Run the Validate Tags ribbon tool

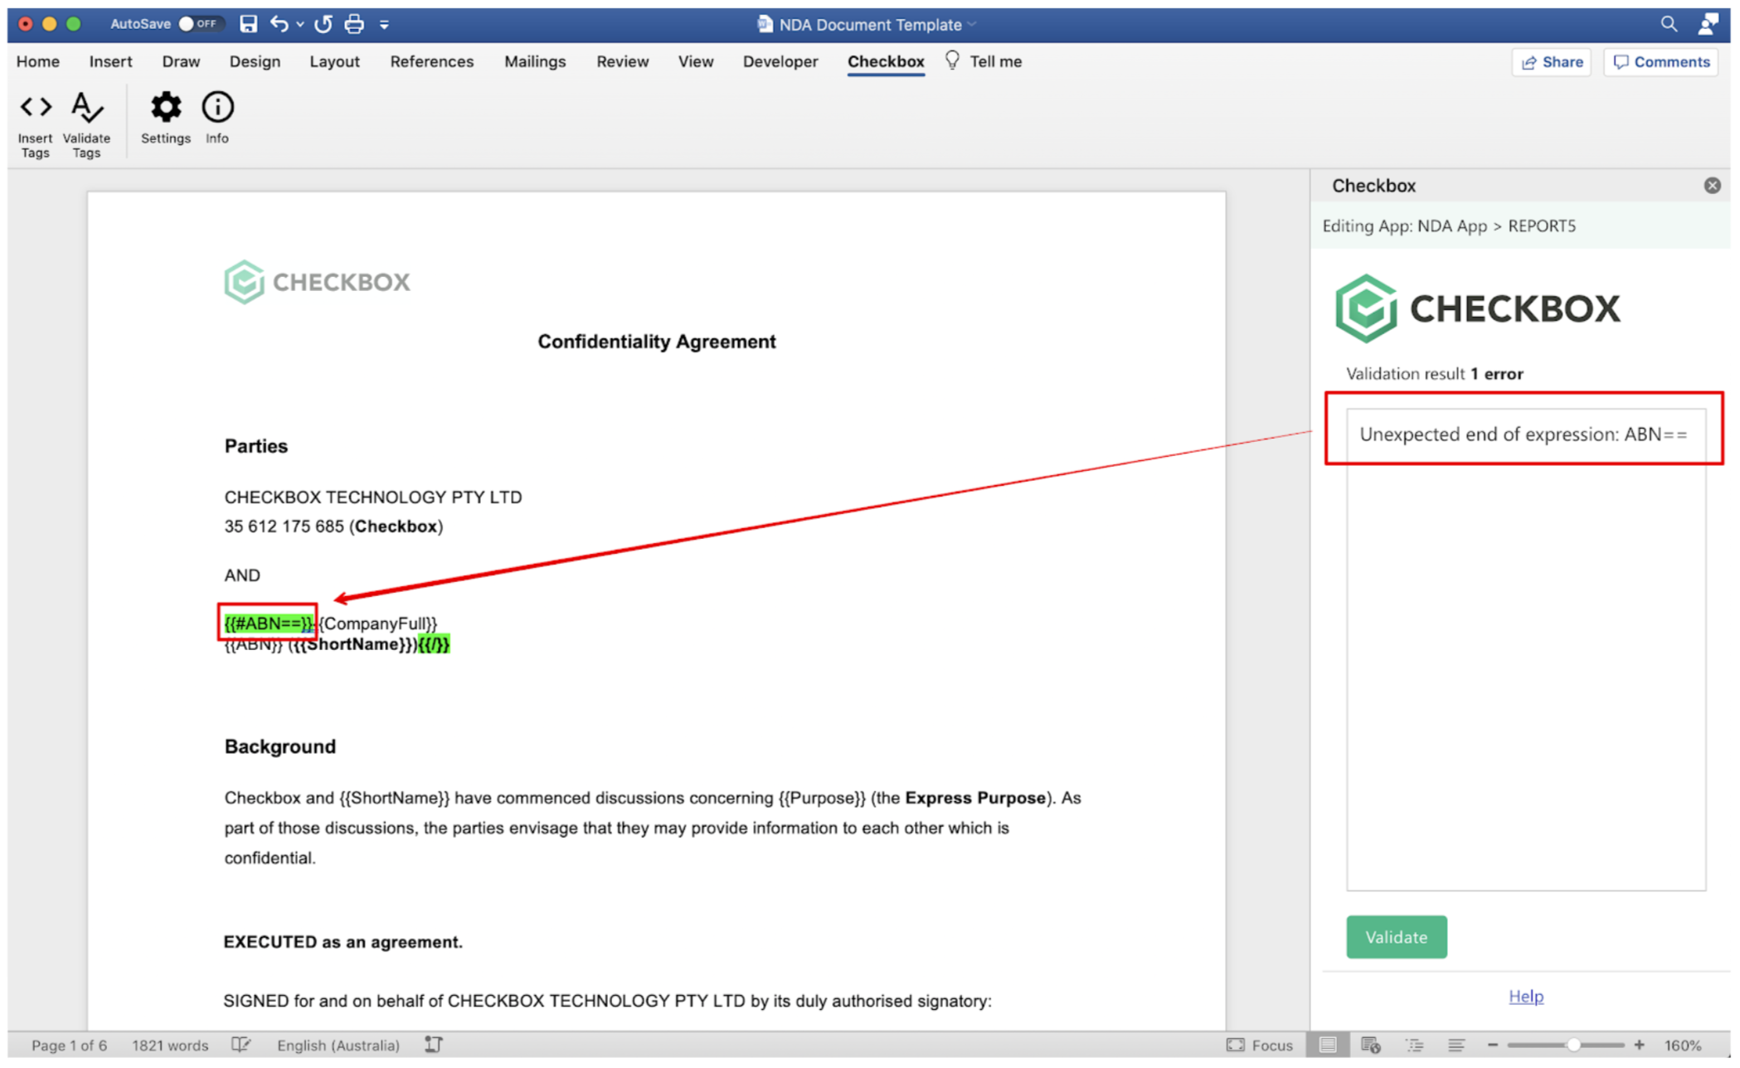pyautogui.click(x=86, y=124)
